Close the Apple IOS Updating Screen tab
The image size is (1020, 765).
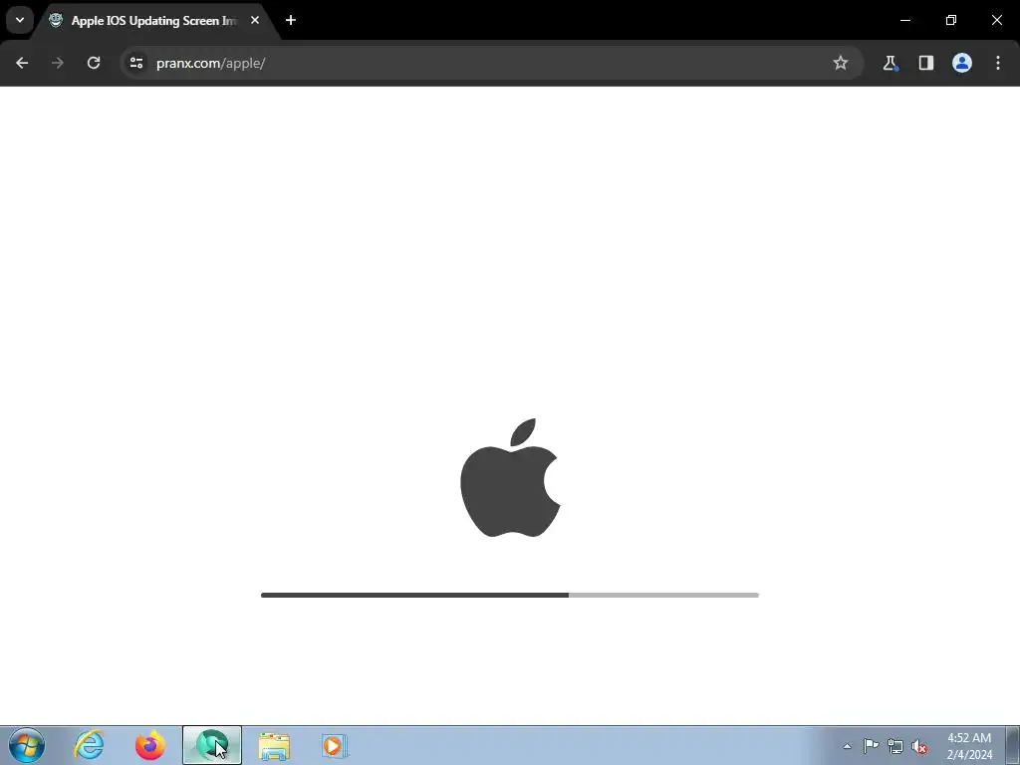(255, 20)
